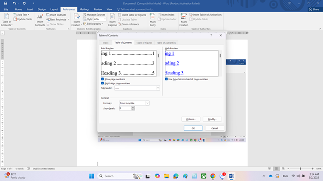The width and height of the screenshot is (323, 181).
Task: Click Insert Table of Authorities
Action: pyautogui.click(x=206, y=15)
